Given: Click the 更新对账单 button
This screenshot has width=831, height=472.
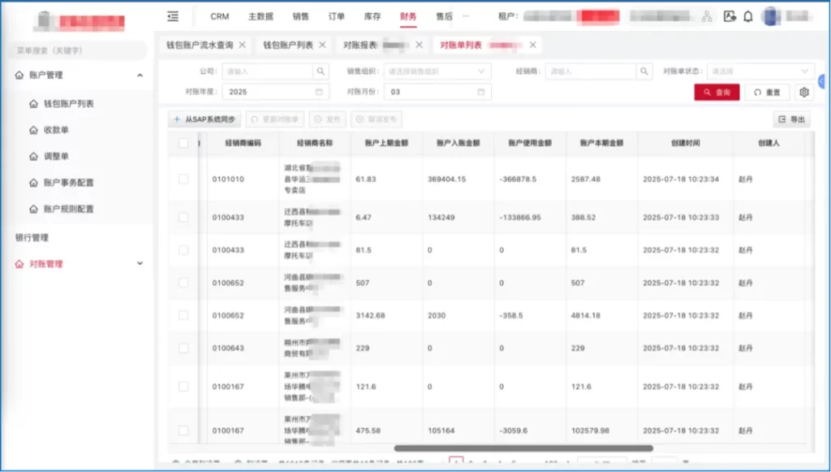Looking at the screenshot, I should click(x=274, y=119).
